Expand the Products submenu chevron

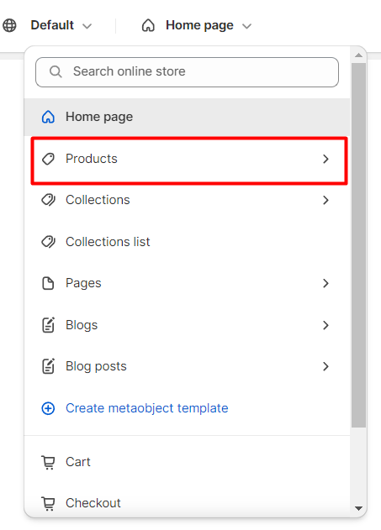click(325, 159)
